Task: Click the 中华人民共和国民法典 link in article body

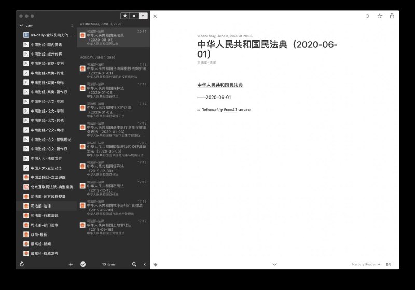Action: (220, 85)
